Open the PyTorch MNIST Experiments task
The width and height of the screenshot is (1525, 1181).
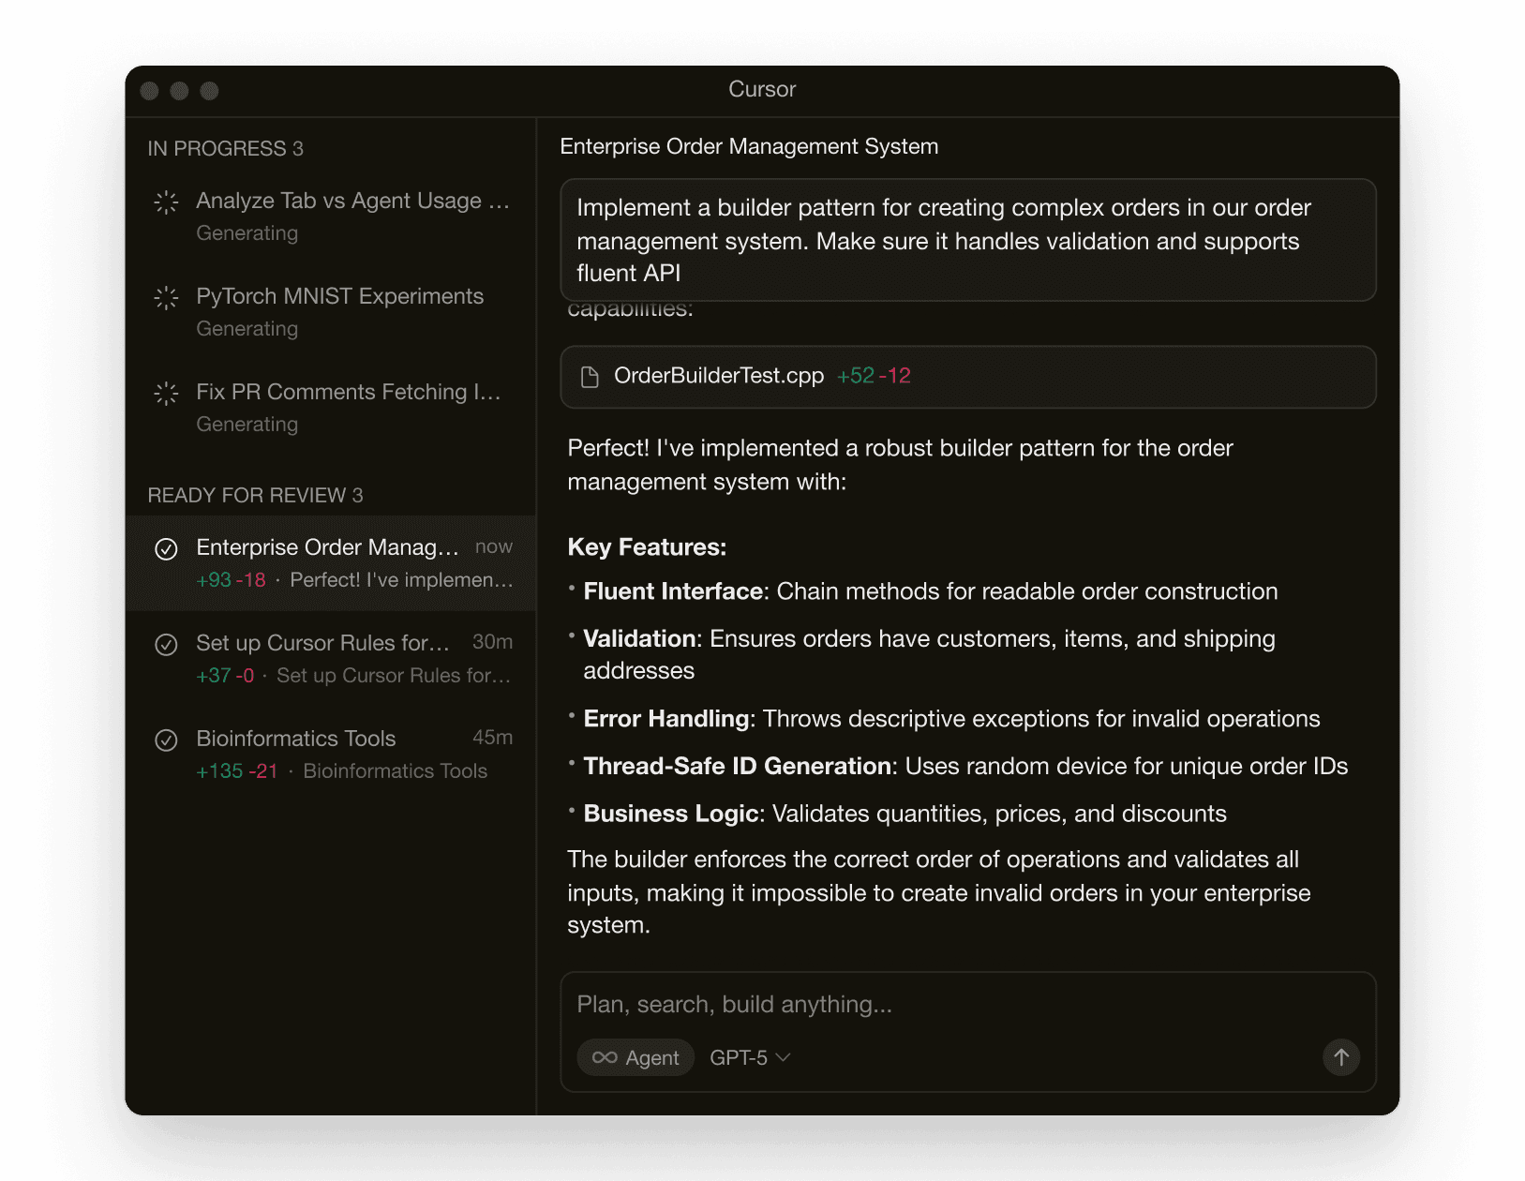pos(331,312)
